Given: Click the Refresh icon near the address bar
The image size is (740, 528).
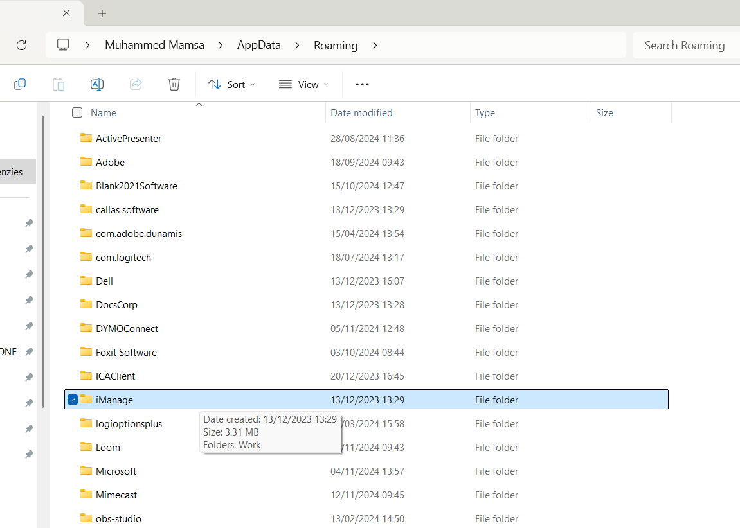Looking at the screenshot, I should point(21,45).
